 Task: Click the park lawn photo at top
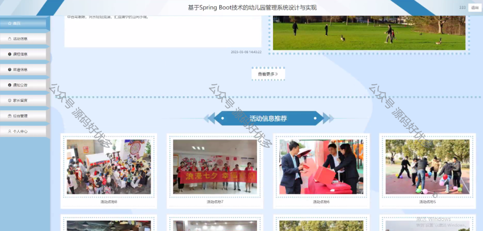pyautogui.click(x=369, y=33)
